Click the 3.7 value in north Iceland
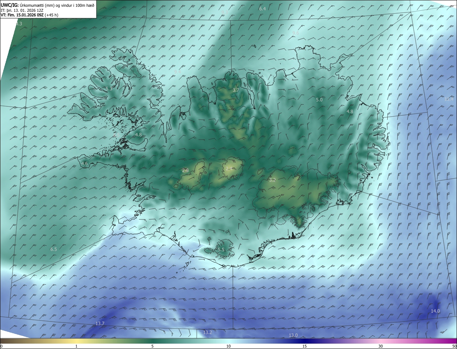 (x=236, y=90)
